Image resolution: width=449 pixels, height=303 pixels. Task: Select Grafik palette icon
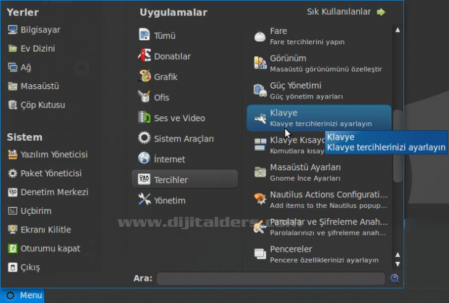click(x=144, y=76)
